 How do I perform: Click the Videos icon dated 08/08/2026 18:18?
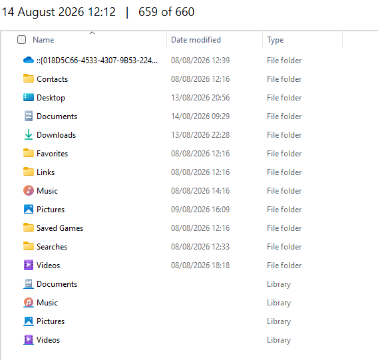29,265
